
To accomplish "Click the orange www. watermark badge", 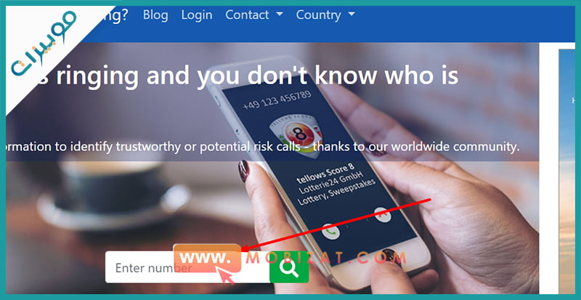I will [x=207, y=258].
